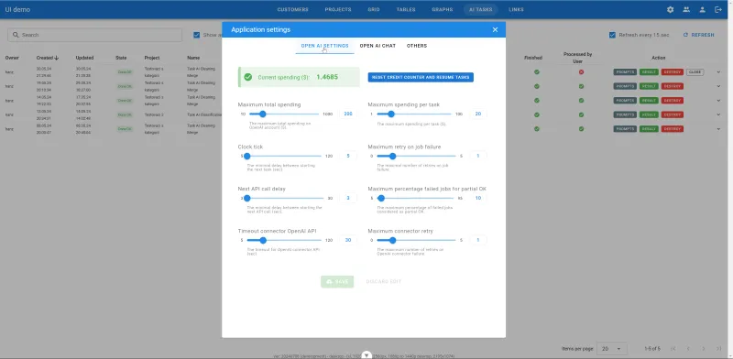The width and height of the screenshot is (733, 359).
Task: Close the Application settings dialog
Action: point(495,29)
